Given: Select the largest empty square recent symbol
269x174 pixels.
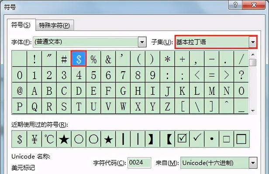Looking at the screenshot, I should (241, 139).
